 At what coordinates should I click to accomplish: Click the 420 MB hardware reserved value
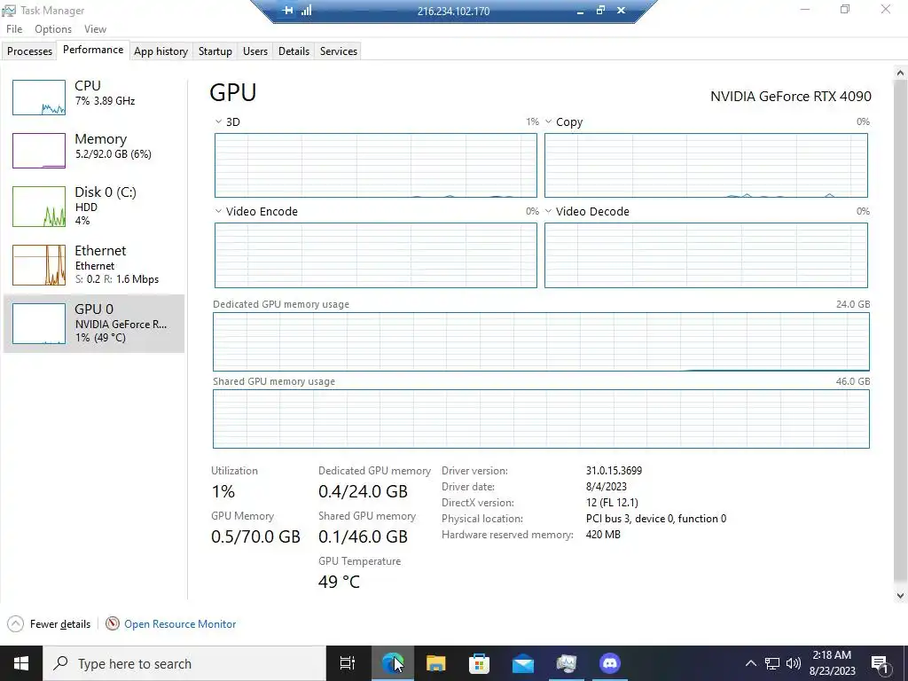[x=603, y=535]
